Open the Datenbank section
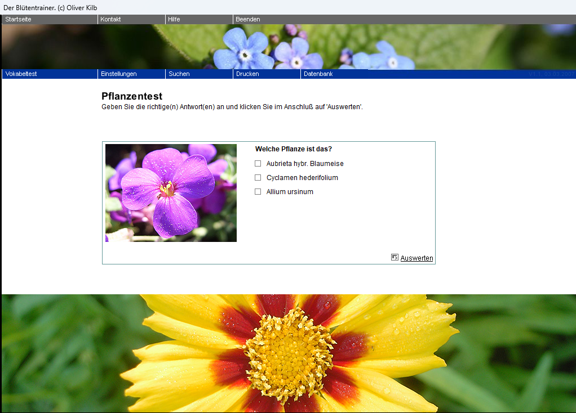Screen dimensions: 576x413 click(318, 74)
